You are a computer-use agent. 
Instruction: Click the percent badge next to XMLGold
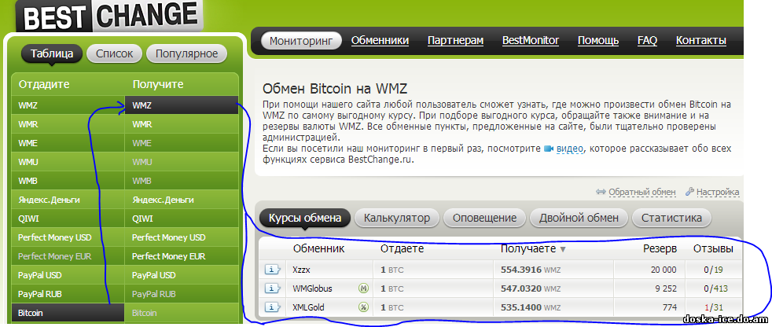click(x=363, y=308)
